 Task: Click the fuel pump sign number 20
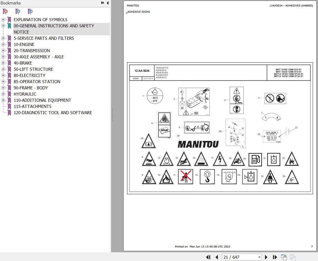255,160
